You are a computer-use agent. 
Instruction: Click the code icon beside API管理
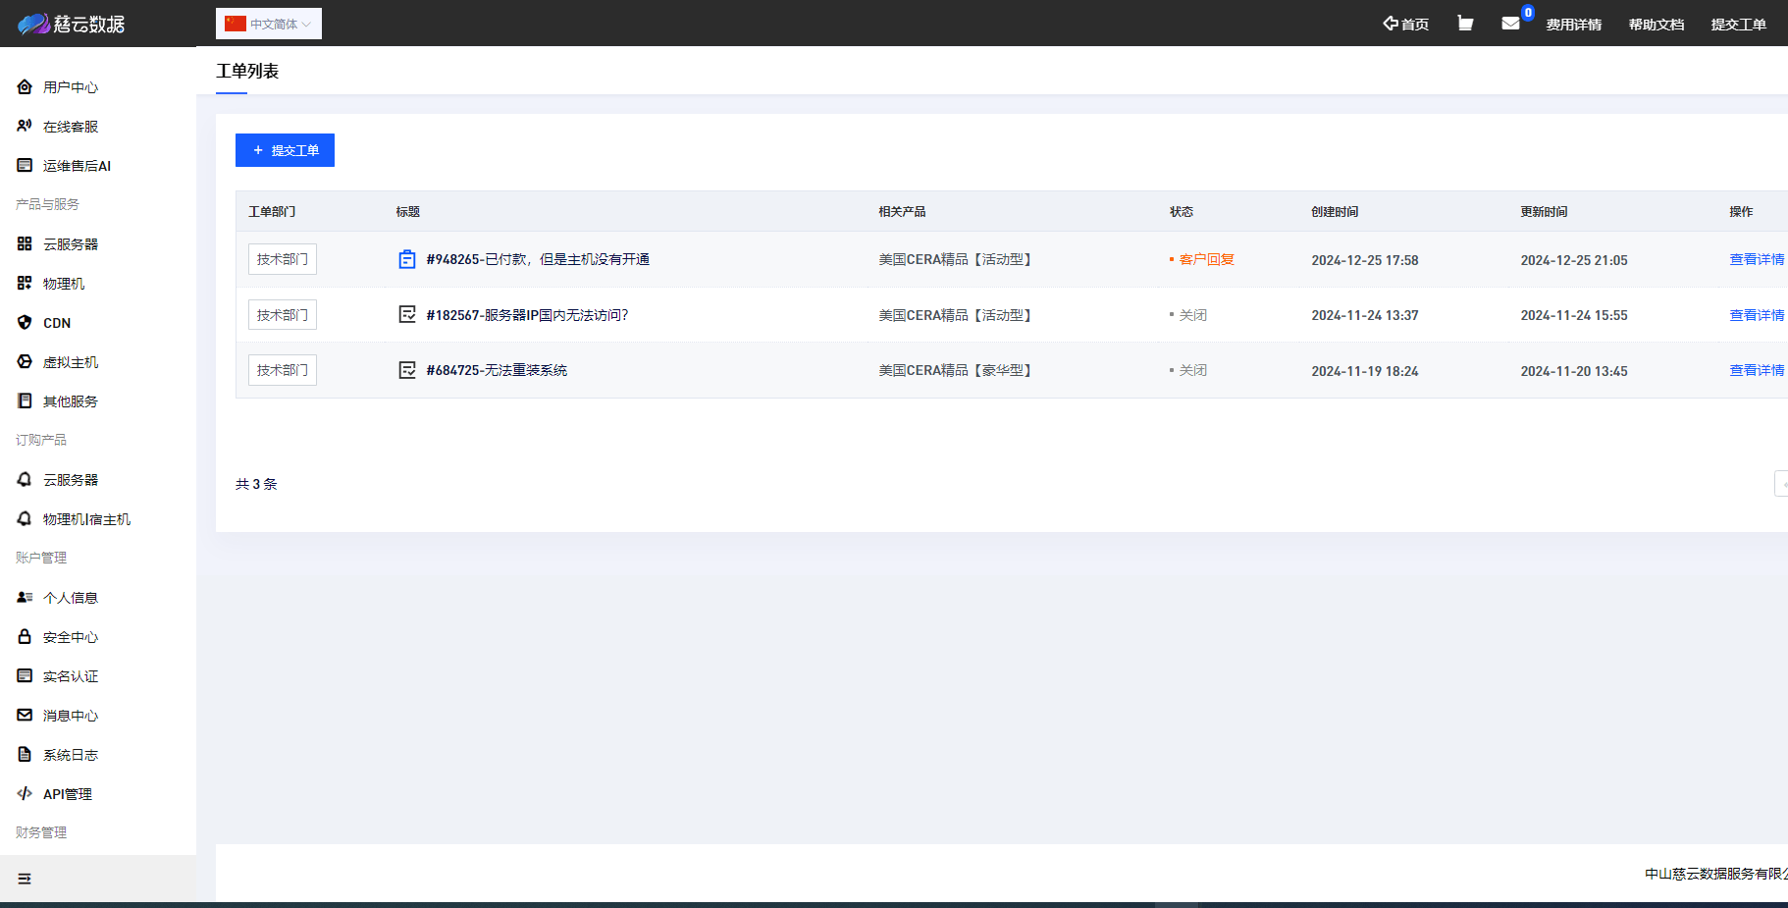pyautogui.click(x=25, y=793)
